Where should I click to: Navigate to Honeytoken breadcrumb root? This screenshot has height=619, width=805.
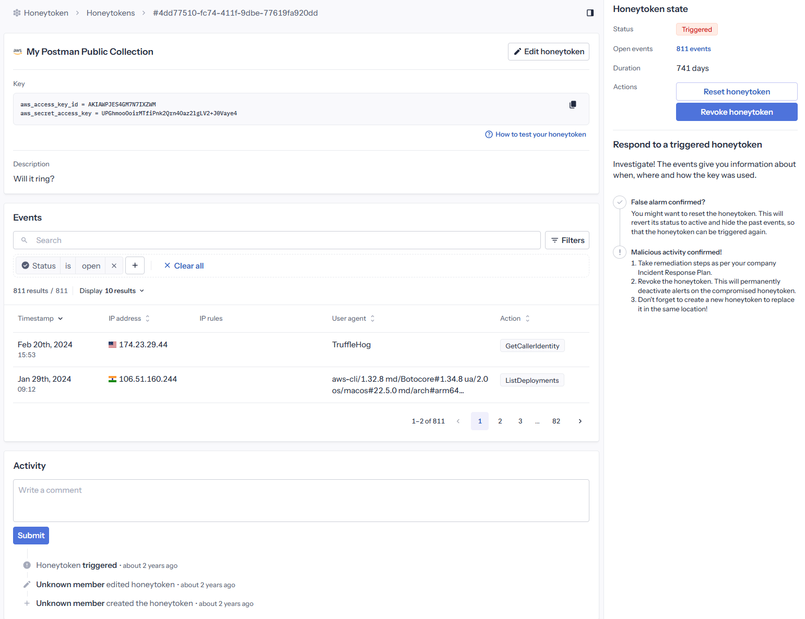pyautogui.click(x=46, y=13)
